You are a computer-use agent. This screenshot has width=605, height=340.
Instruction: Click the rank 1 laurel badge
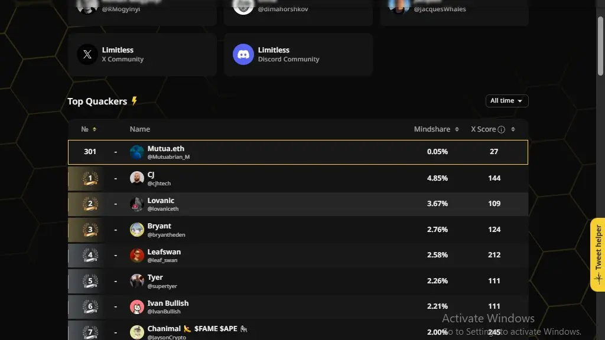pyautogui.click(x=90, y=178)
